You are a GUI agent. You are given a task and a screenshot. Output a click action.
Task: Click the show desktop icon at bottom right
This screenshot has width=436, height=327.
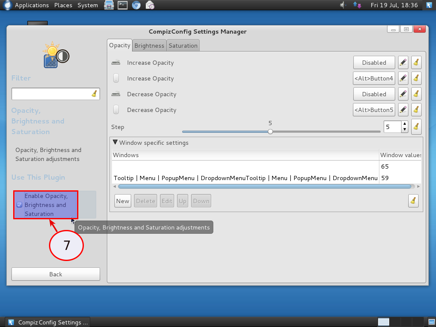coord(432,322)
